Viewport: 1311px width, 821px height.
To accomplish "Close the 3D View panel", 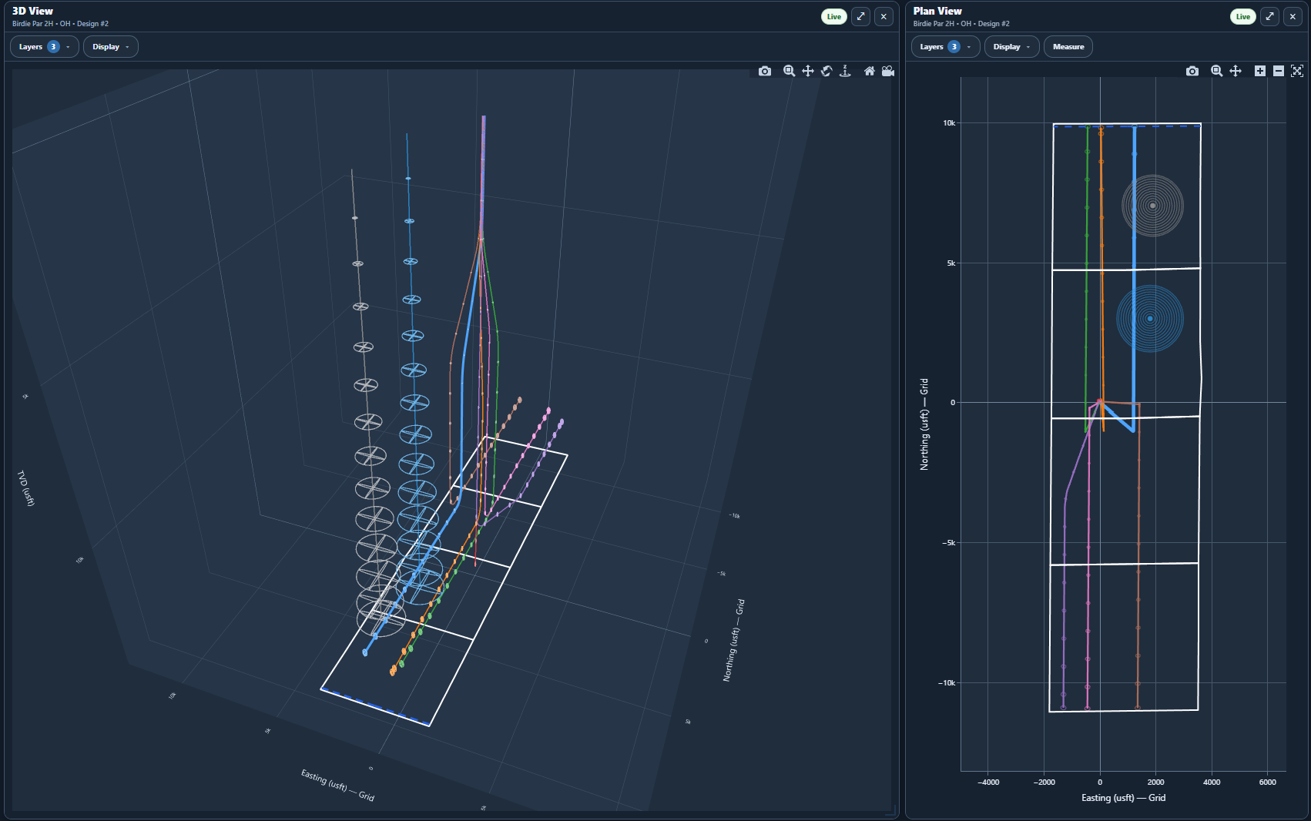I will pos(884,16).
